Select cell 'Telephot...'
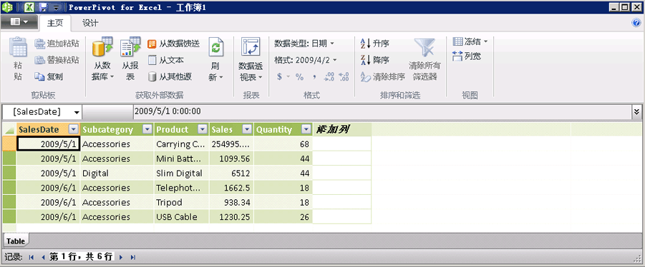645x267 pixels. (182, 188)
